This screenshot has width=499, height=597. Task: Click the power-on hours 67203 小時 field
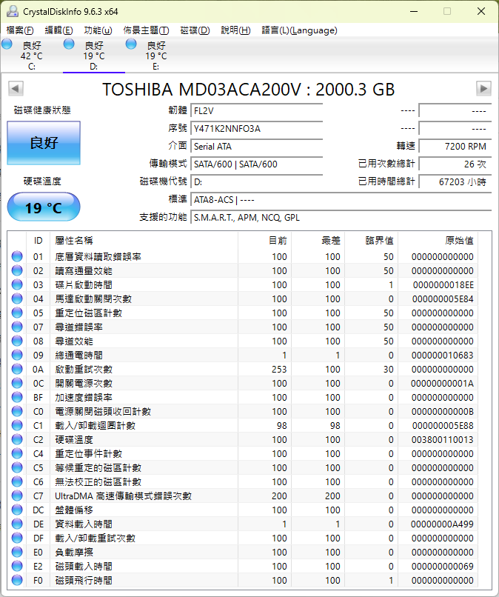coord(455,182)
